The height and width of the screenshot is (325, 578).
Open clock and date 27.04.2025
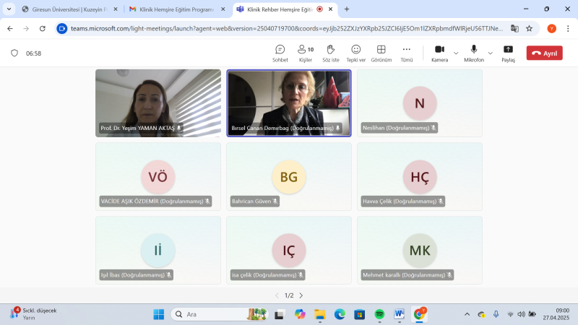(x=556, y=314)
